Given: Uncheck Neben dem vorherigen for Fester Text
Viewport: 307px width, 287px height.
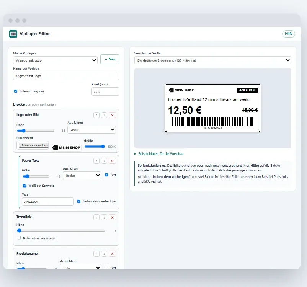Looking at the screenshot, I should [x=79, y=201].
